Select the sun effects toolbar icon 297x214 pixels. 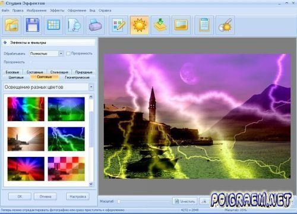140,26
